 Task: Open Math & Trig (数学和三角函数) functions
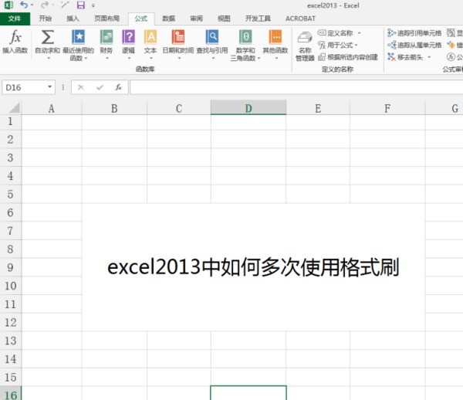[245, 39]
